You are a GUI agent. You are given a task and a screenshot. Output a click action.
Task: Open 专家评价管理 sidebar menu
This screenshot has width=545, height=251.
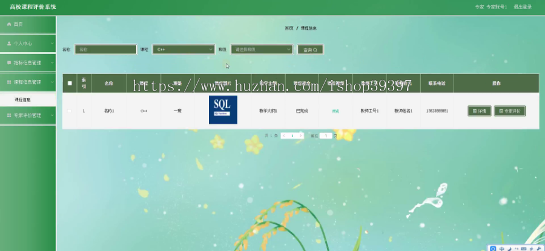pyautogui.click(x=28, y=115)
